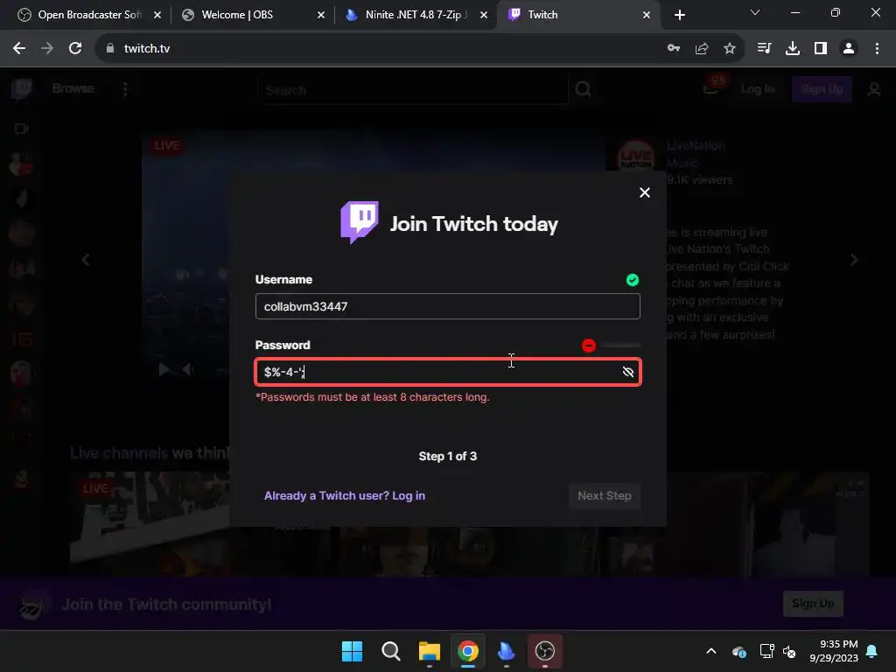Screen dimensions: 896x672
Task: Click the green username valid checkmark
Action: 632,279
